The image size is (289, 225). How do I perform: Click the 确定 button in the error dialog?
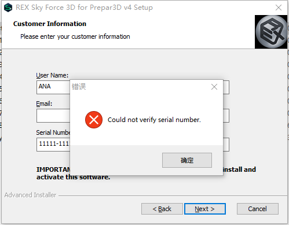coord(187,160)
